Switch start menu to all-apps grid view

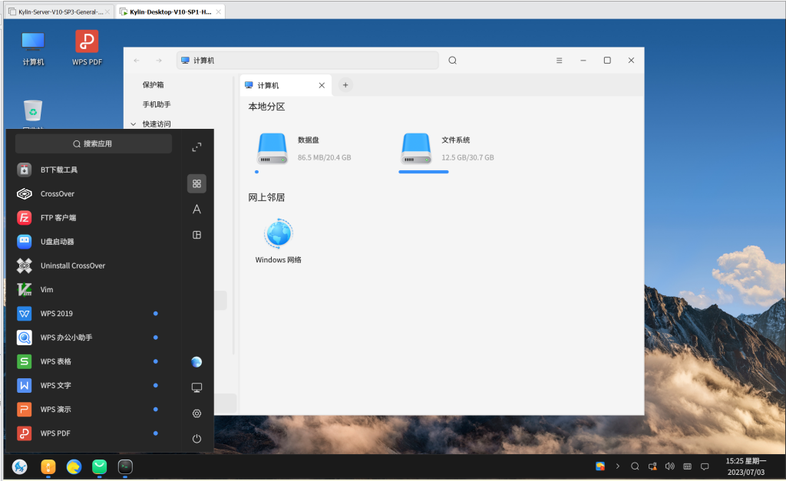pos(196,184)
